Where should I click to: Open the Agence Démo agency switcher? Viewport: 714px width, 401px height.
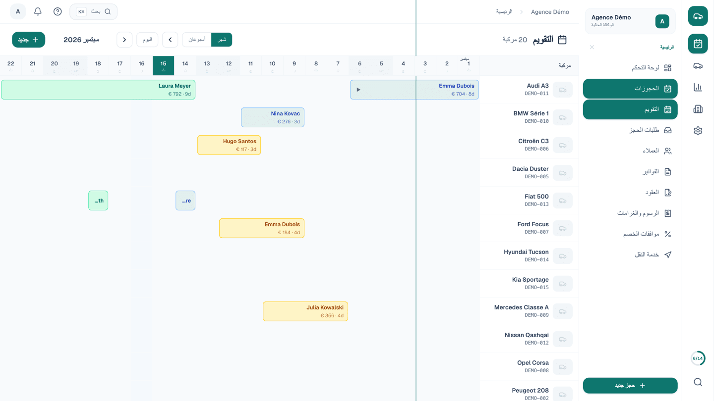coord(630,21)
